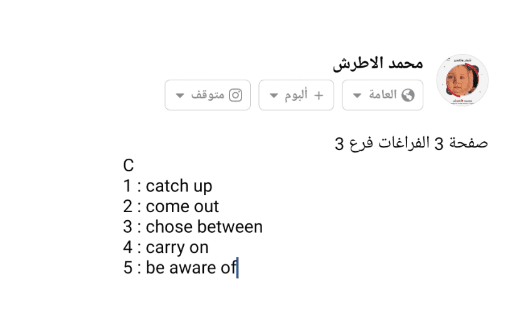
Task: Place cursor in Arabic line صفحة 3 الفراغات
Action: pyautogui.click(x=411, y=144)
